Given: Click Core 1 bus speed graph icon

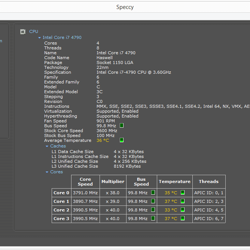Looking at the screenshot, I should tap(153, 201).
